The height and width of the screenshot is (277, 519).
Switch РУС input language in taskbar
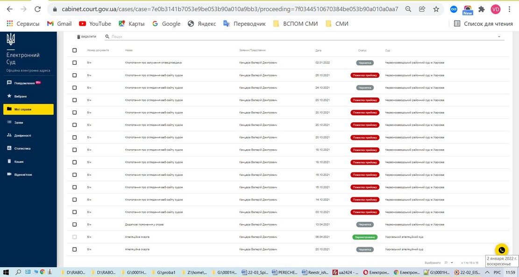point(497,272)
